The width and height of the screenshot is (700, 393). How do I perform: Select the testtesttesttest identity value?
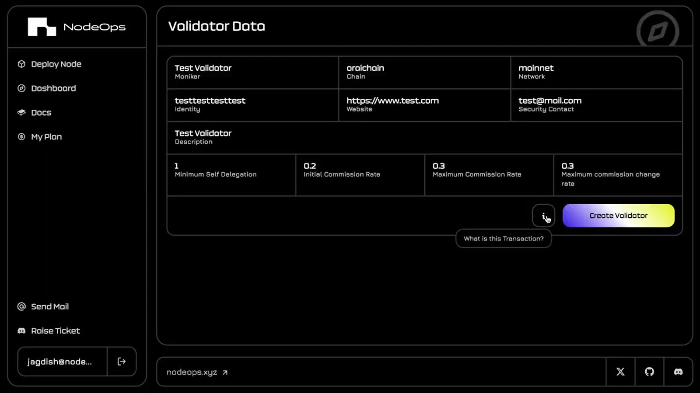pos(210,101)
